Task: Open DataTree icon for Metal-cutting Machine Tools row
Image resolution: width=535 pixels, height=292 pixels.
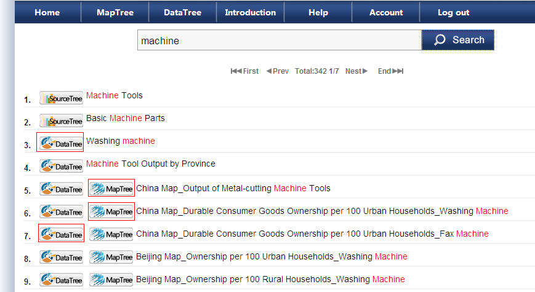Action: coord(61,189)
